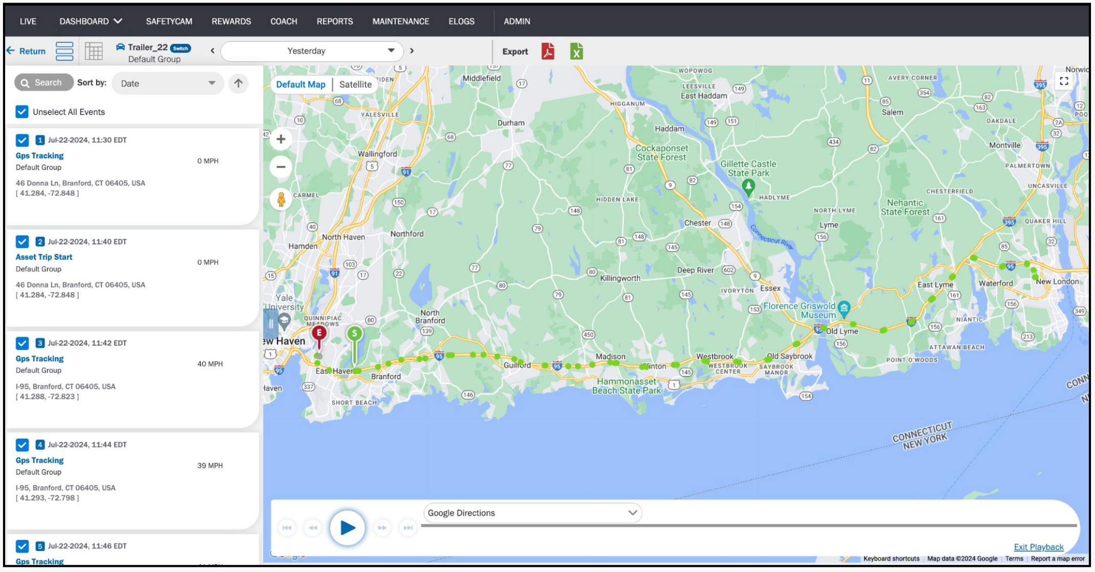
Task: Open the Sort by Date dropdown
Action: [x=168, y=83]
